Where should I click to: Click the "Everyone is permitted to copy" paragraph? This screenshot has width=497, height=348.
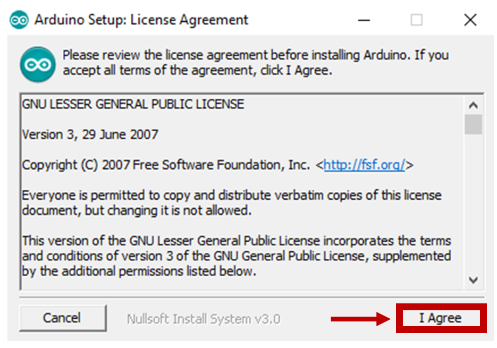coord(231,202)
